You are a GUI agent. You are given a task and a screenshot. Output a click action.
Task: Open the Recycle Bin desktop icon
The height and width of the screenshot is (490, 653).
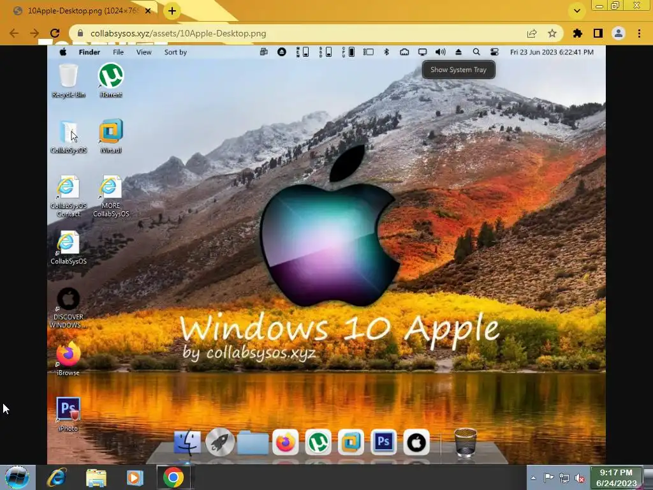(x=68, y=80)
